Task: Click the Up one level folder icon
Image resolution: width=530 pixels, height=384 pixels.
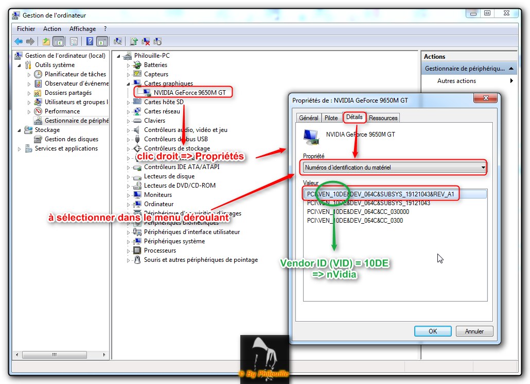Action: [46, 41]
